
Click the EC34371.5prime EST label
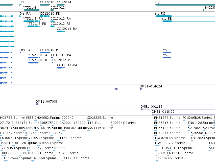tap(65, 153)
